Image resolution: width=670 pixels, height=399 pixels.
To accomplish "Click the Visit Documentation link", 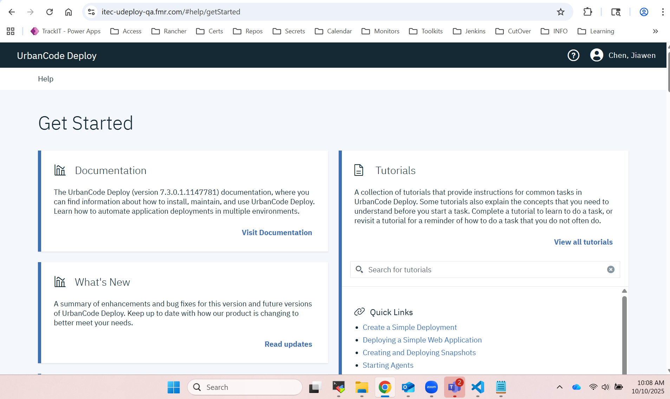I will click(277, 233).
